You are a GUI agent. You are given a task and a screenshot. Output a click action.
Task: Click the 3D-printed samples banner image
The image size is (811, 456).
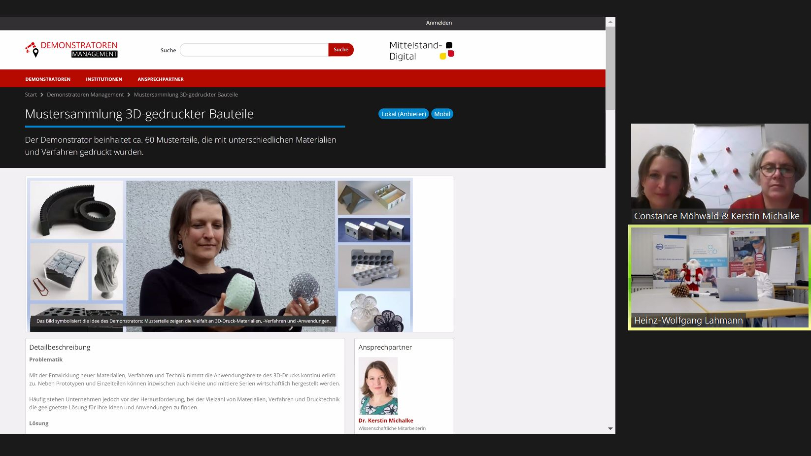click(x=220, y=254)
